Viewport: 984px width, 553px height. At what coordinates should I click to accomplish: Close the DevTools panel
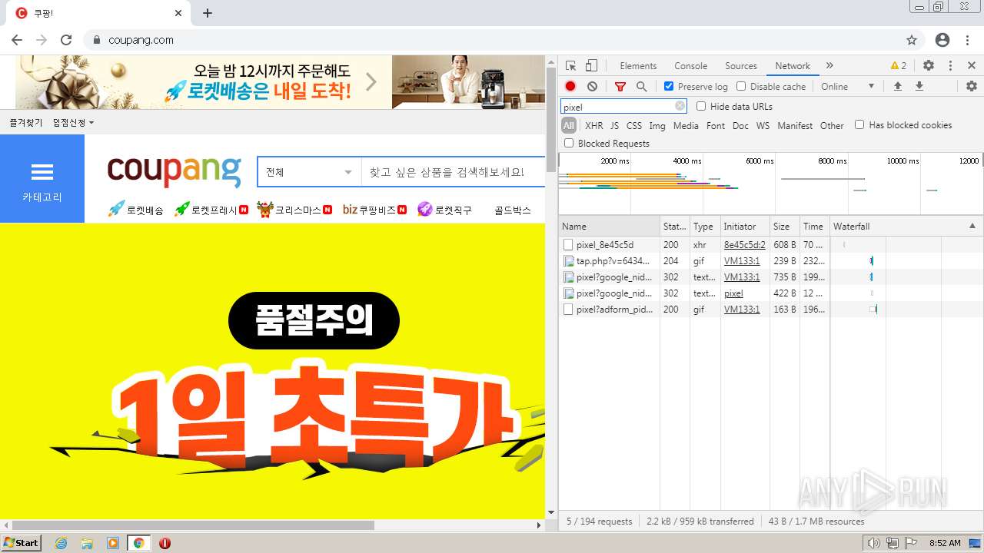972,66
